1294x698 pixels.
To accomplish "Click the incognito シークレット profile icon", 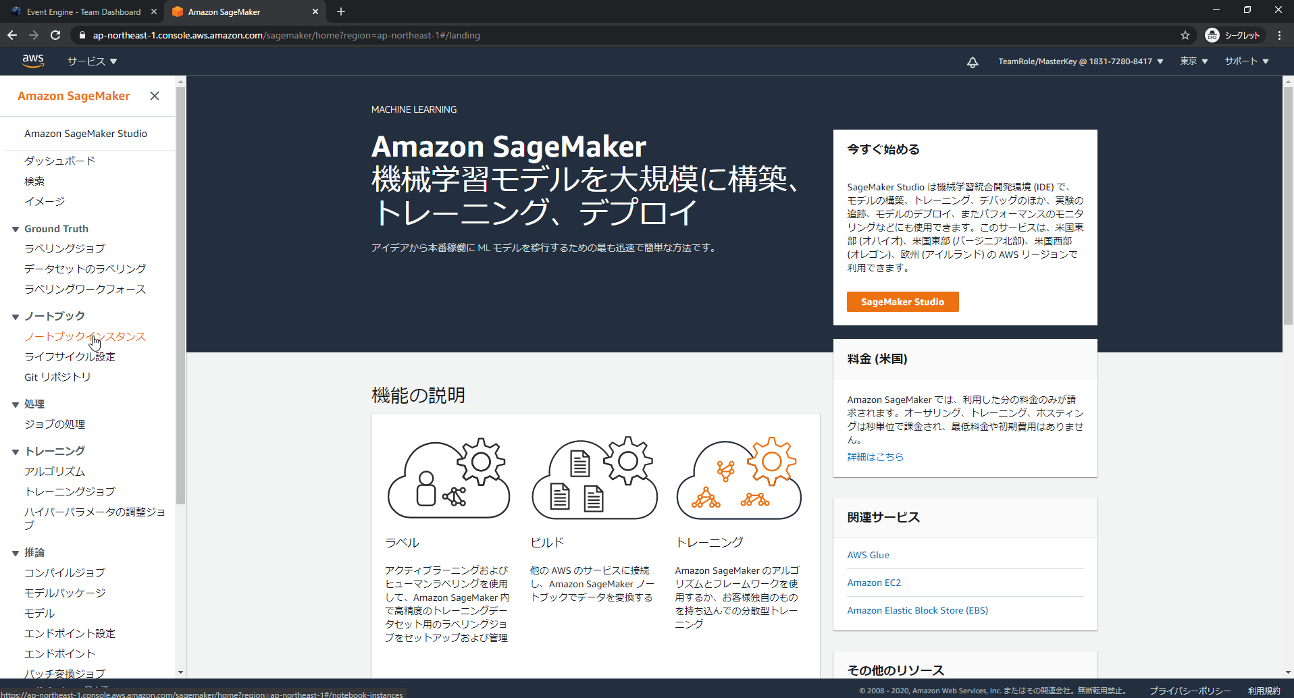I will pyautogui.click(x=1233, y=35).
